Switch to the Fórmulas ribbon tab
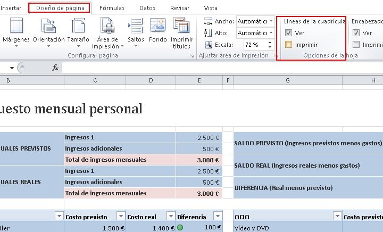 pyautogui.click(x=112, y=8)
